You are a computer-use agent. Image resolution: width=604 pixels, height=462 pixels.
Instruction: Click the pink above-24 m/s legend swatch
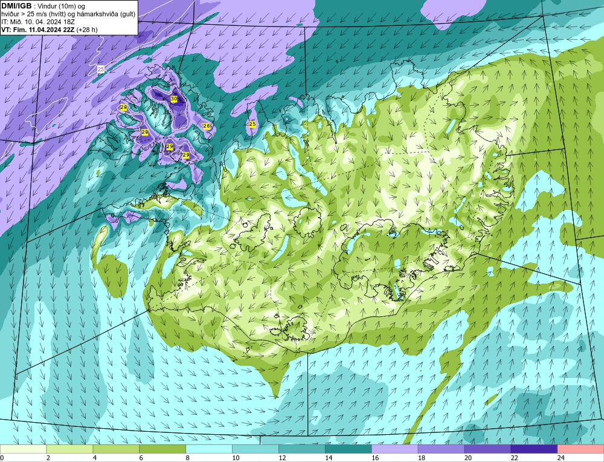[580, 449]
